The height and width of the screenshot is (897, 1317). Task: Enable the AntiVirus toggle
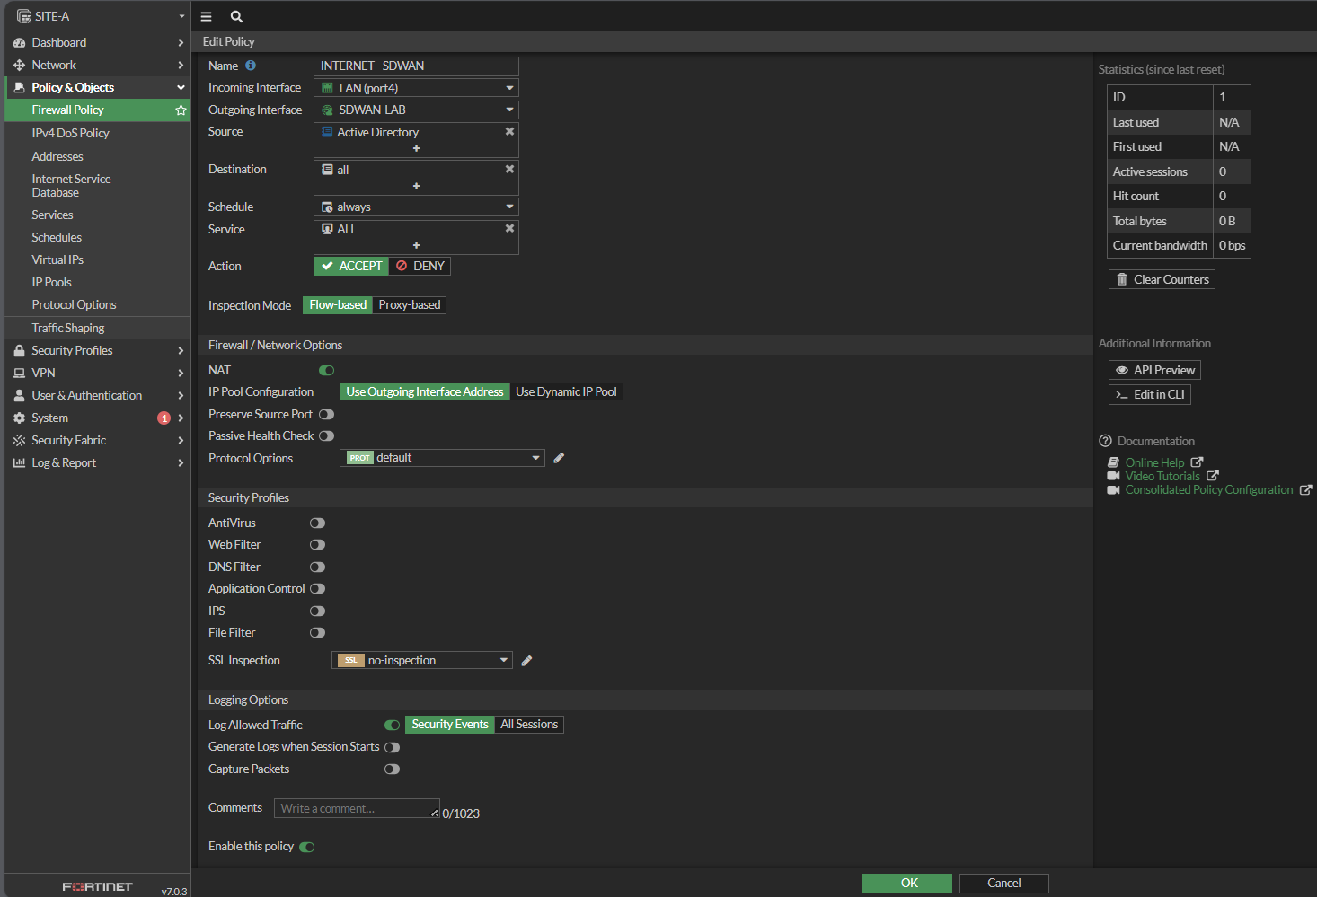(x=317, y=523)
